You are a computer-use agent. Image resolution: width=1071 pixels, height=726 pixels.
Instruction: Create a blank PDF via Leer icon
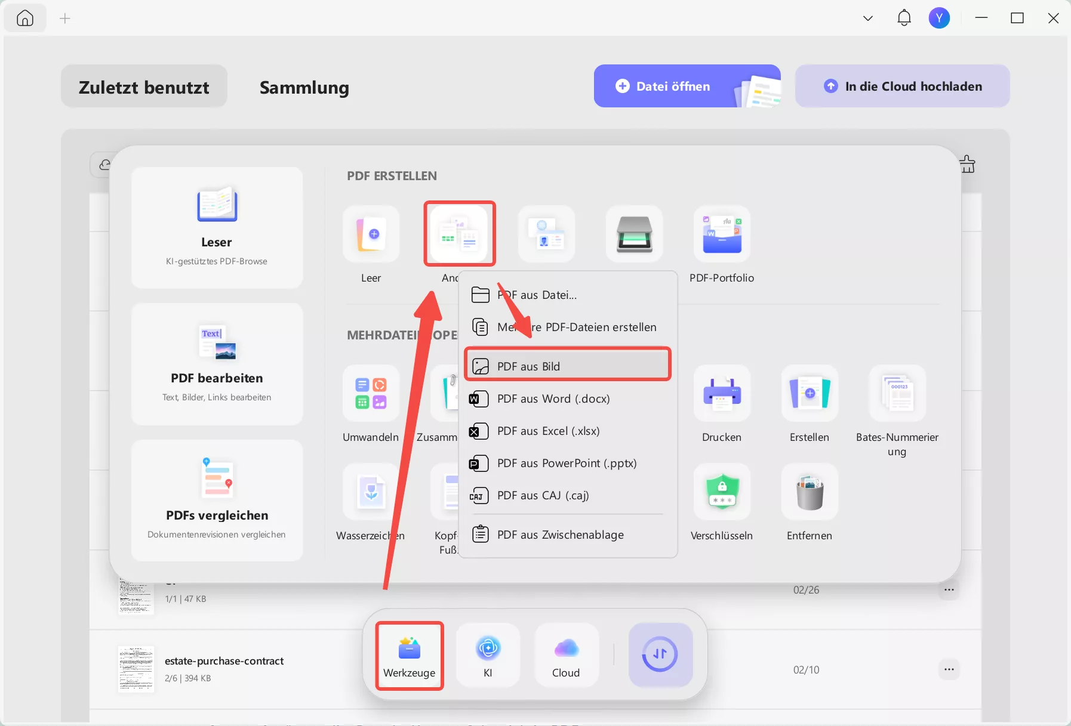pos(371,234)
